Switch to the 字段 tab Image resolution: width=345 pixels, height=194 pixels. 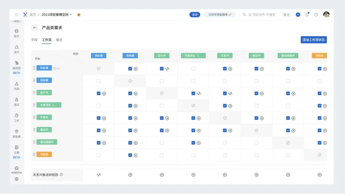(x=34, y=40)
